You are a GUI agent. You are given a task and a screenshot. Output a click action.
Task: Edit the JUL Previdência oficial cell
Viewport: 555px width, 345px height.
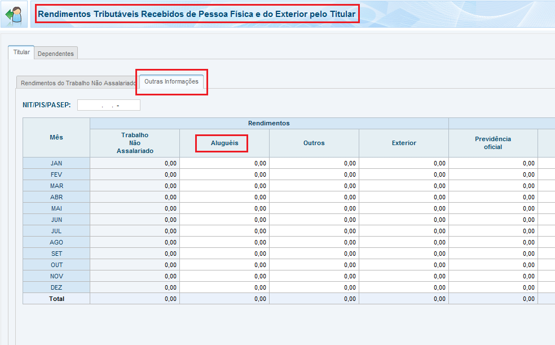[493, 232]
